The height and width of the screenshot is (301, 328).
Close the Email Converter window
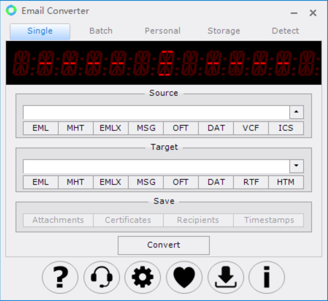[313, 13]
